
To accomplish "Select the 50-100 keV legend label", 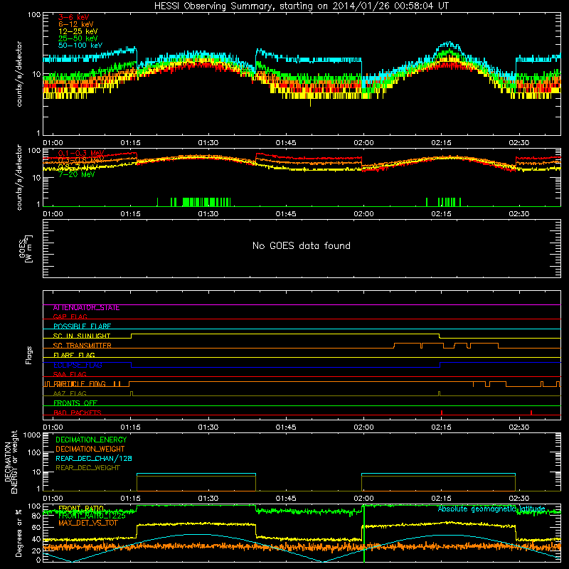I will [x=80, y=46].
